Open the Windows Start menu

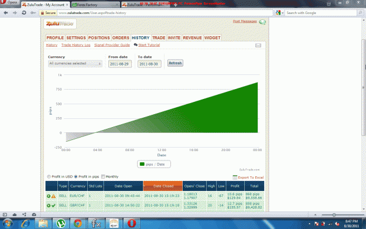click(x=8, y=223)
